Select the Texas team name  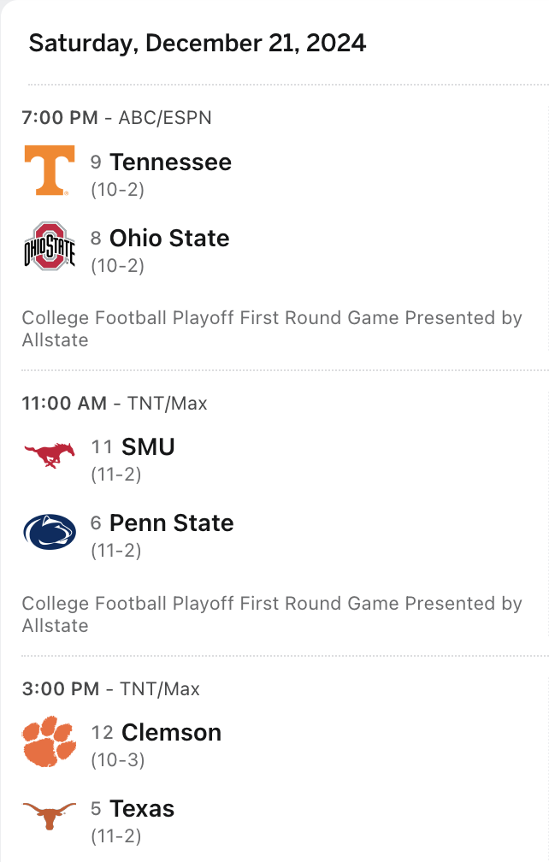(x=142, y=808)
